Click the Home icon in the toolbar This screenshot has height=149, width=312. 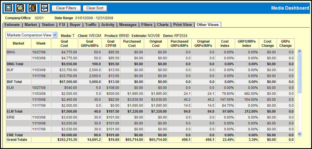[x=8, y=8]
